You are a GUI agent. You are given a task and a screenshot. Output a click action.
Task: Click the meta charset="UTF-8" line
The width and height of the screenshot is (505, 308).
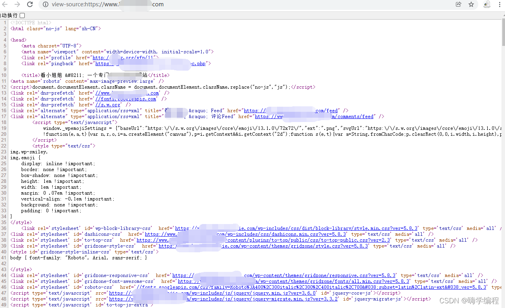pos(51,46)
